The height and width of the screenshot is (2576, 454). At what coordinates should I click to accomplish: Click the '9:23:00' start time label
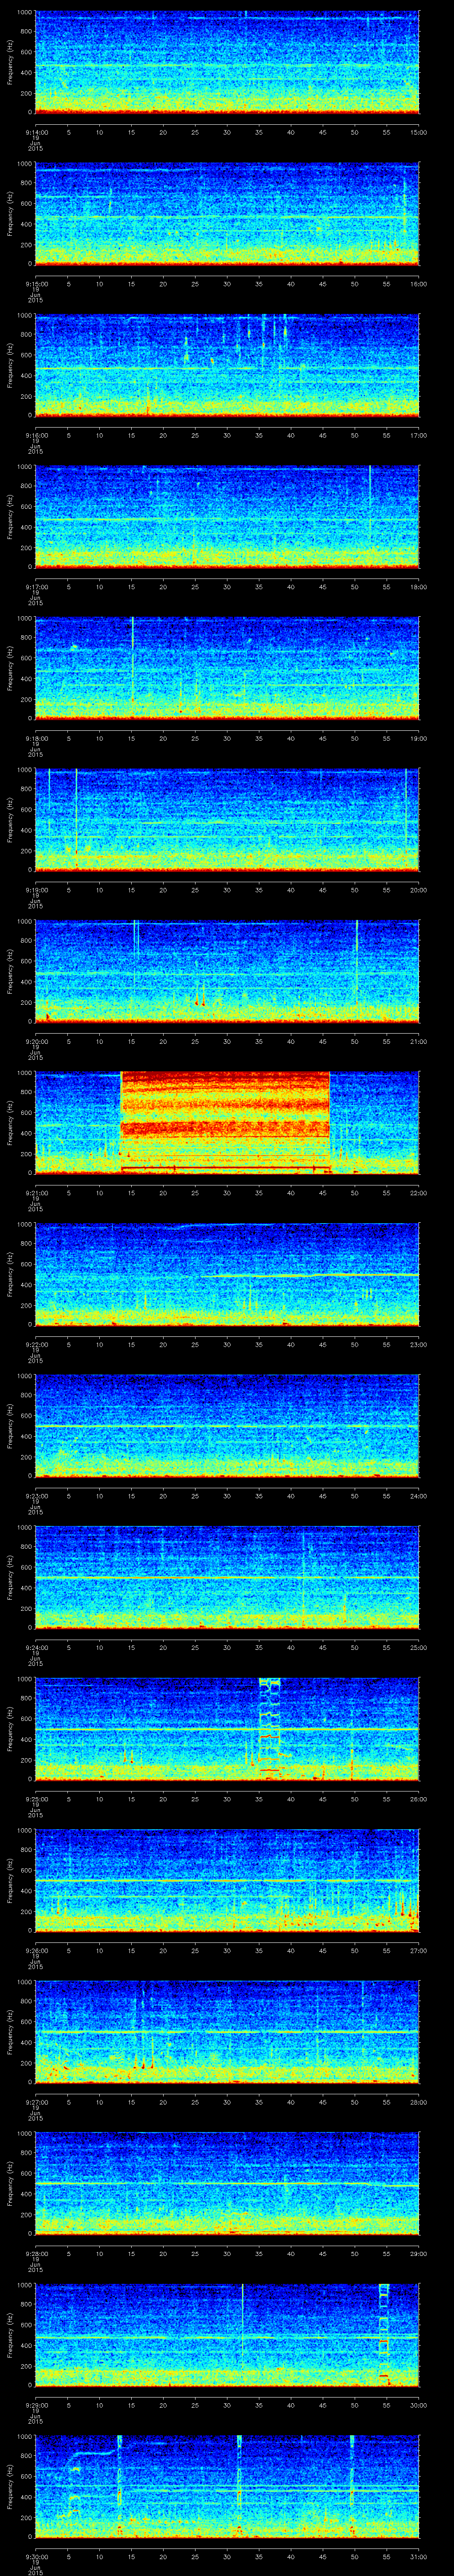tap(36, 1495)
